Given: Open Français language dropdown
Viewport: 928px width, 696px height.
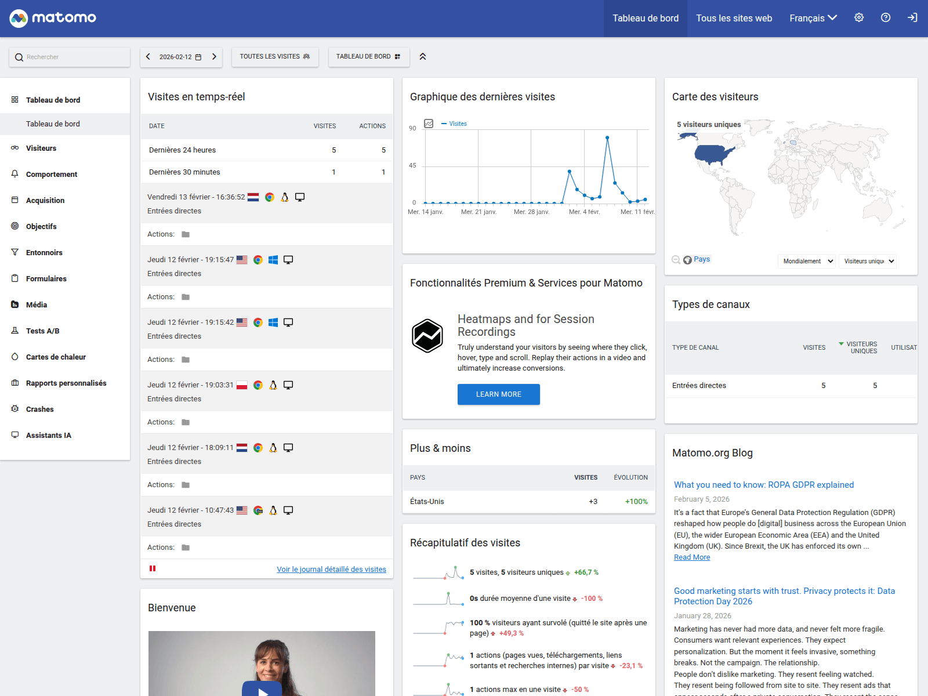Looking at the screenshot, I should point(813,18).
